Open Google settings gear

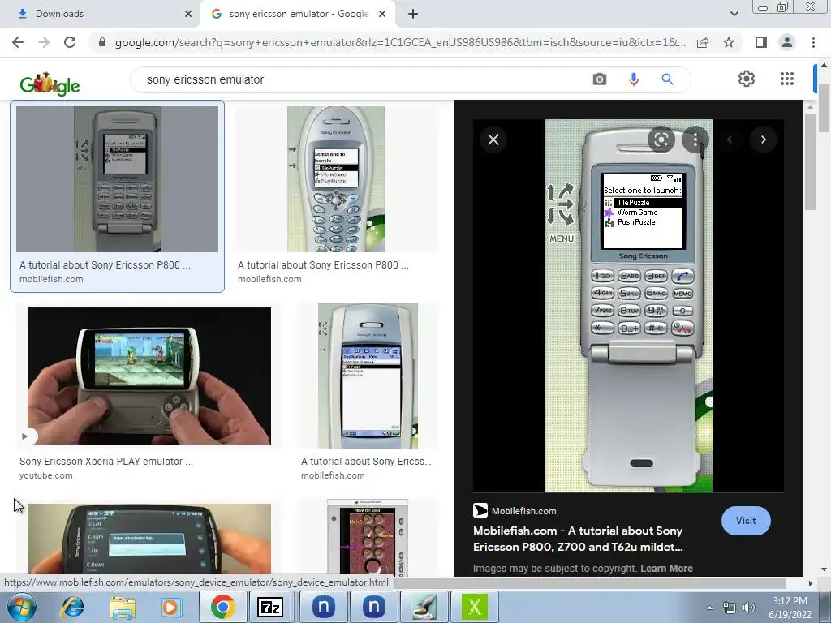747,79
